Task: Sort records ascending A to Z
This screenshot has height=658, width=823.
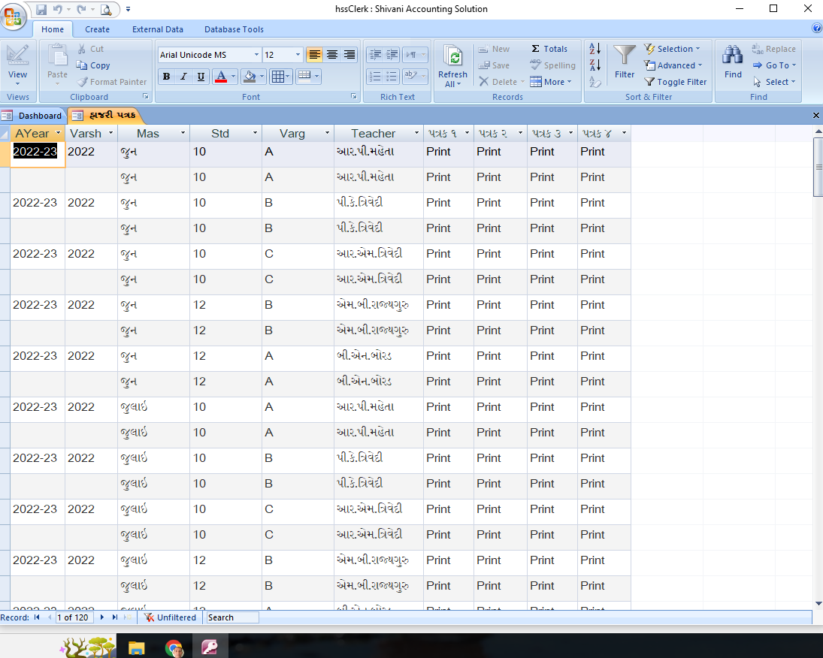Action: (595, 49)
